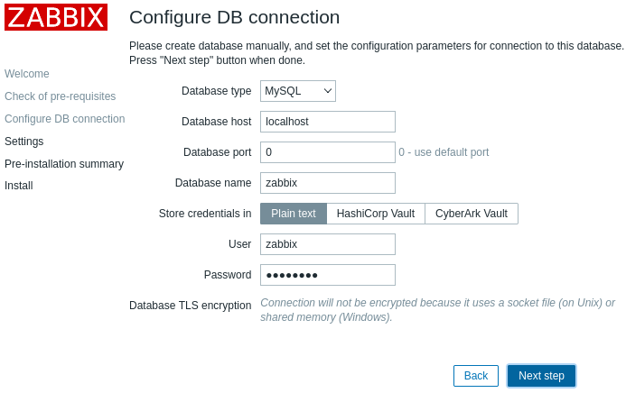Open the Database type MySQL dropdown
The image size is (626, 393).
[x=298, y=91]
